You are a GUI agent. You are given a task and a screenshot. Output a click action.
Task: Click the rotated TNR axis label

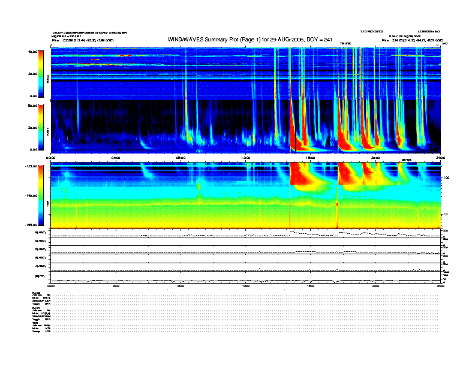[x=47, y=204]
